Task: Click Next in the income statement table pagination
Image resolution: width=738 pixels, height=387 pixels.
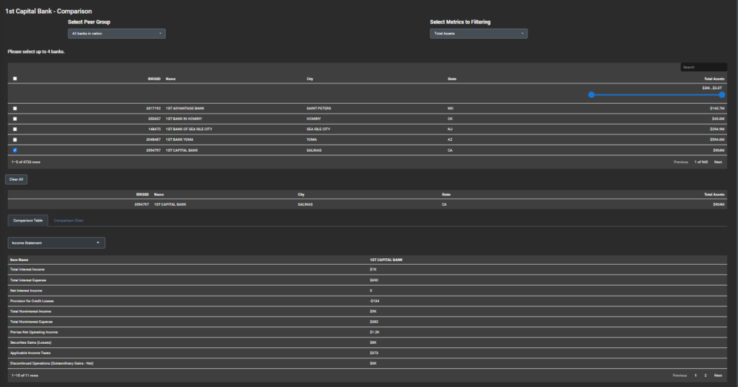Action: [x=718, y=375]
